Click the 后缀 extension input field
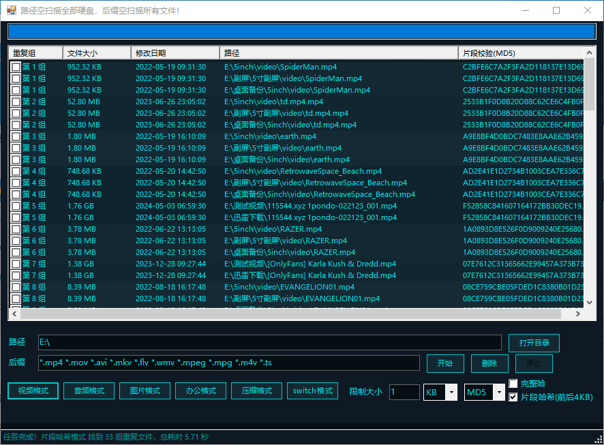The image size is (604, 445). click(x=229, y=363)
